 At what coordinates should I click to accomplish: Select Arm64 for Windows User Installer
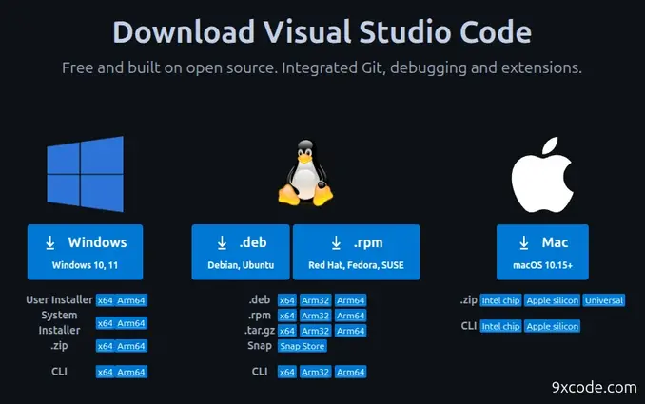pos(131,300)
